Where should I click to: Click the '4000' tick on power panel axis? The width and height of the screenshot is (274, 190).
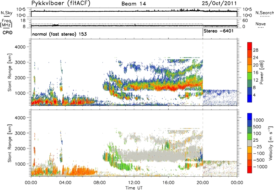coord(20,47)
